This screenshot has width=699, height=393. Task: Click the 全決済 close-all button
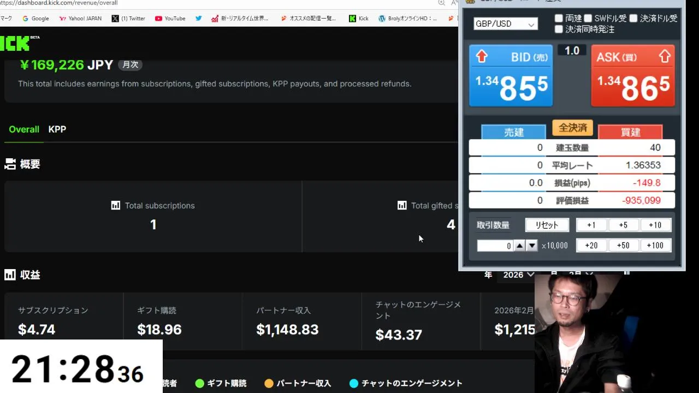(x=572, y=128)
